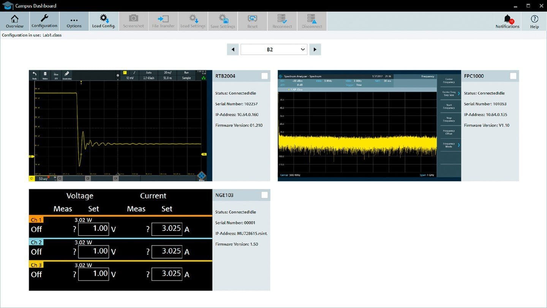Open the Overview home page
The image size is (547, 308).
click(x=14, y=21)
